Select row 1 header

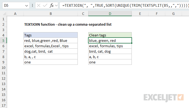3,19
